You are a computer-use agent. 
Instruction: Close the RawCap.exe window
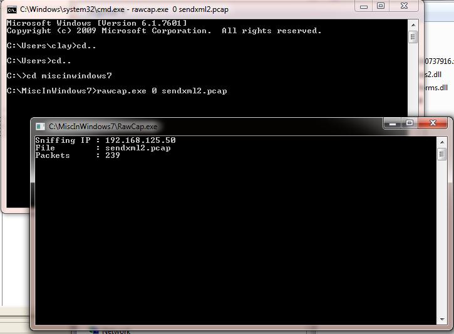click(433, 123)
